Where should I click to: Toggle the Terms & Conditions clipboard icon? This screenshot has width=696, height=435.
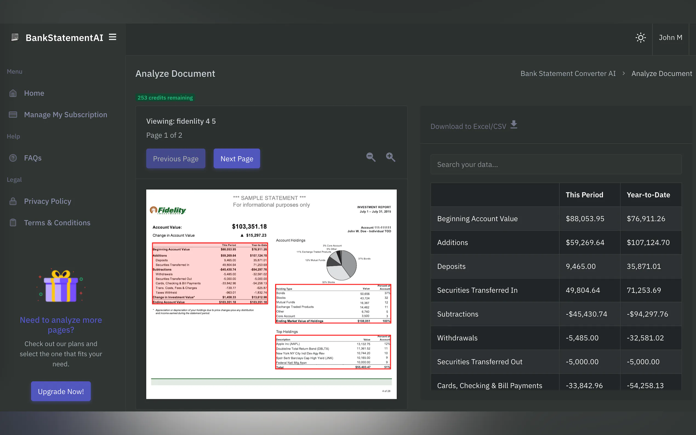[13, 222]
